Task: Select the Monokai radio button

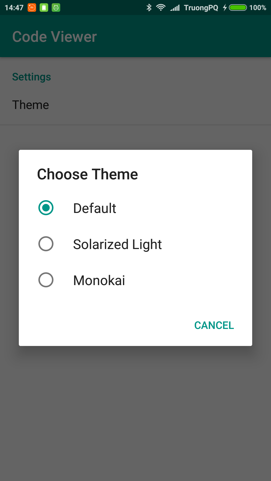Action: [46, 280]
